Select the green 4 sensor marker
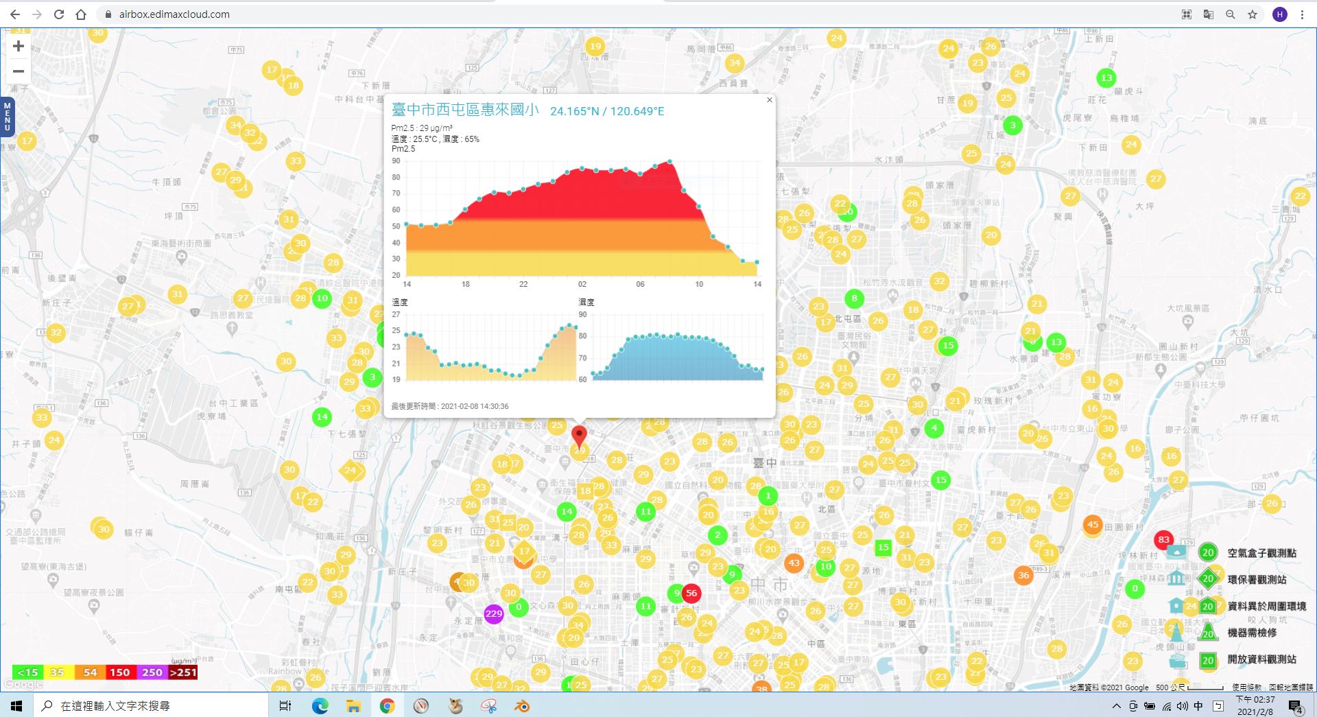1317x717 pixels. pyautogui.click(x=934, y=428)
